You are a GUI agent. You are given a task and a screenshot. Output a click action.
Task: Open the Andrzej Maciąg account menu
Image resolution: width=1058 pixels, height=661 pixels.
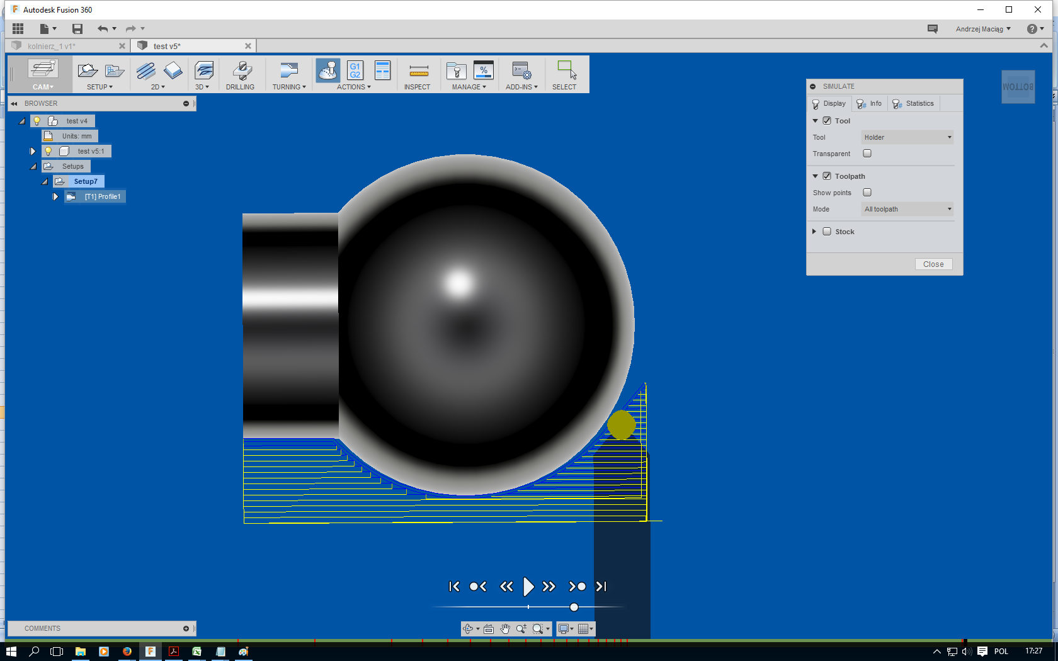[x=982, y=29]
